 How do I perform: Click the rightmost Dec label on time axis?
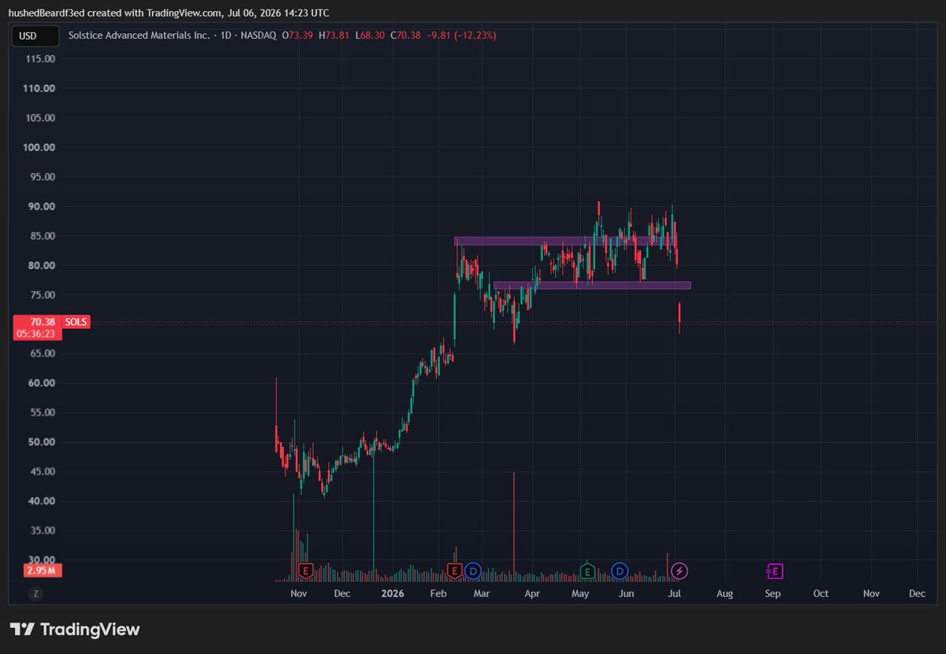pyautogui.click(x=917, y=593)
